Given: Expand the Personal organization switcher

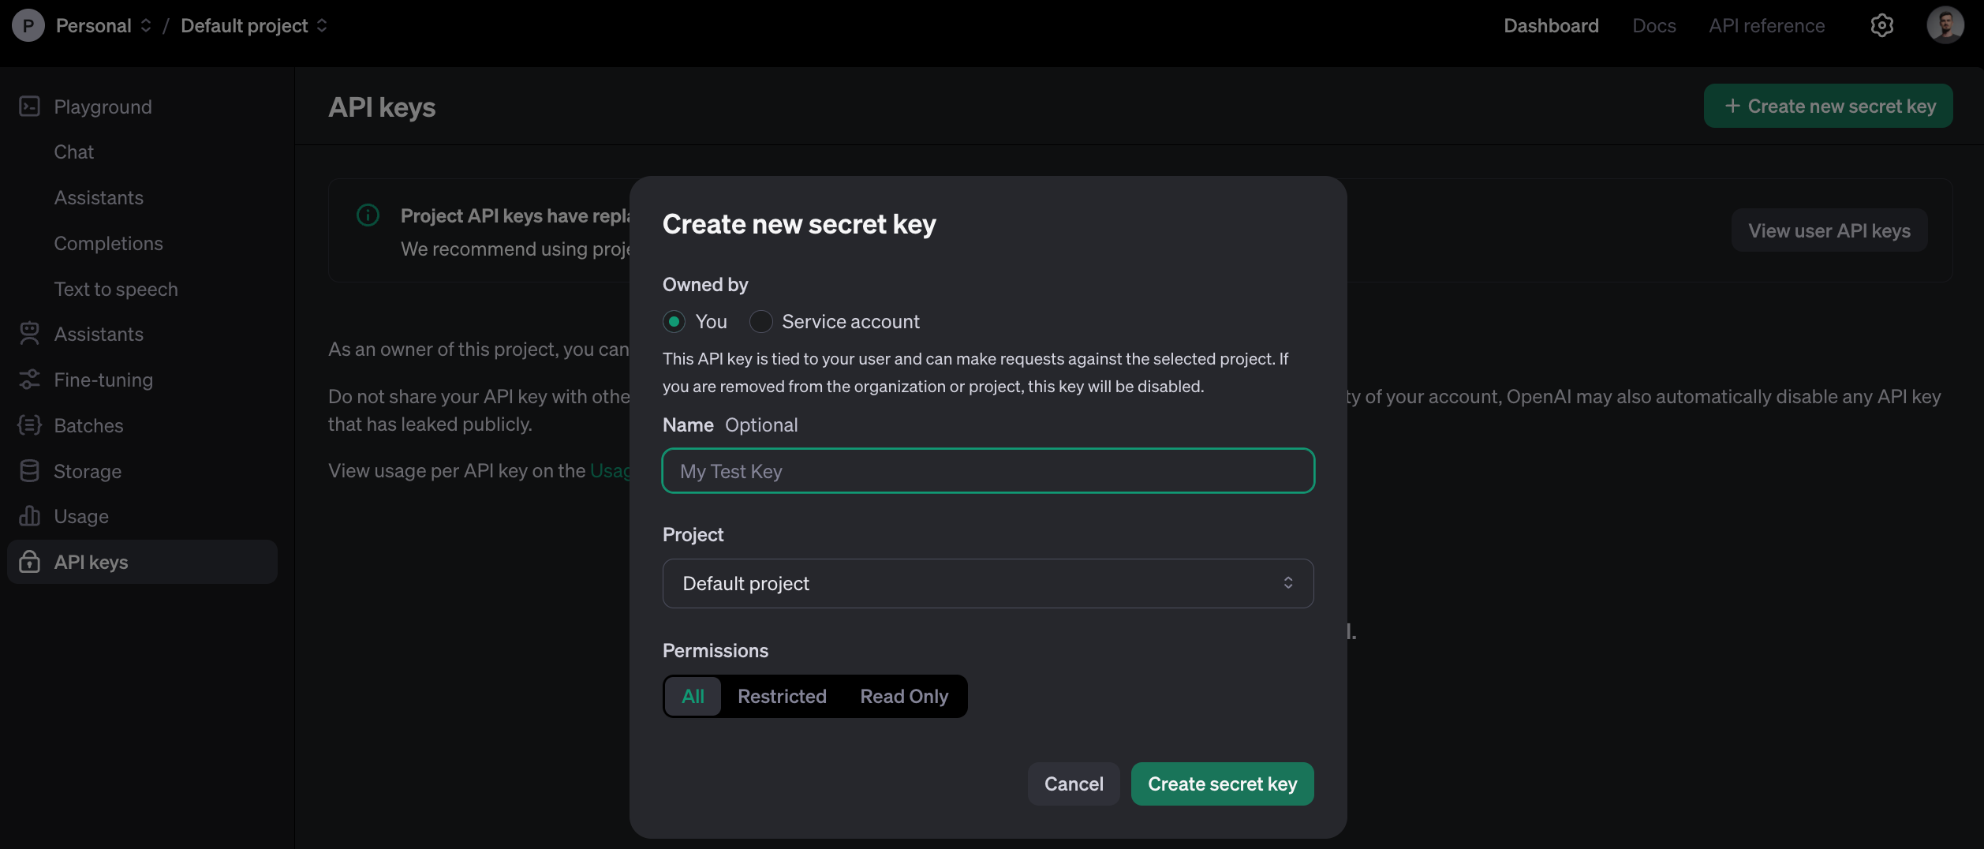Looking at the screenshot, I should point(103,26).
